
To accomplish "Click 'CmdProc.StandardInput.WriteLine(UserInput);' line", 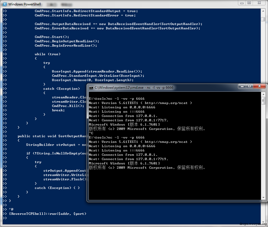I will coord(98,75).
